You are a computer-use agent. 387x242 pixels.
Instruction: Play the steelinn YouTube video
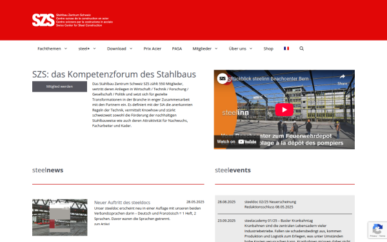coord(284,110)
